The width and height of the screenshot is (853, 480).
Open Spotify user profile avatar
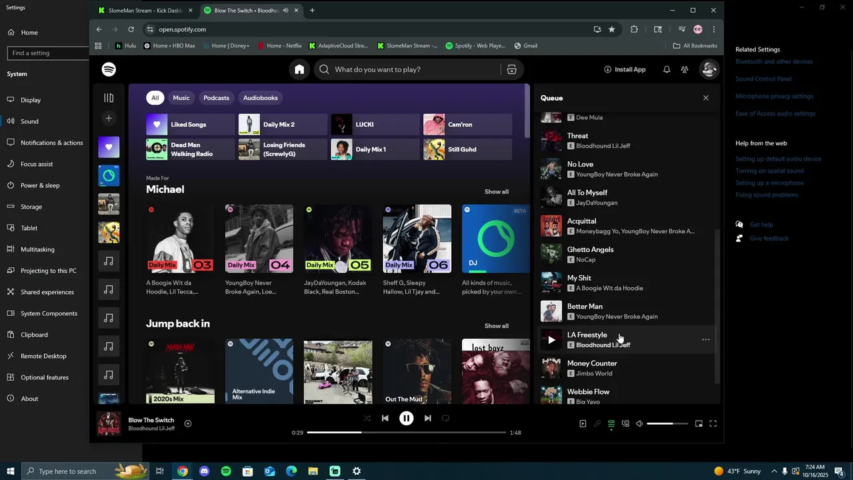[x=709, y=69]
